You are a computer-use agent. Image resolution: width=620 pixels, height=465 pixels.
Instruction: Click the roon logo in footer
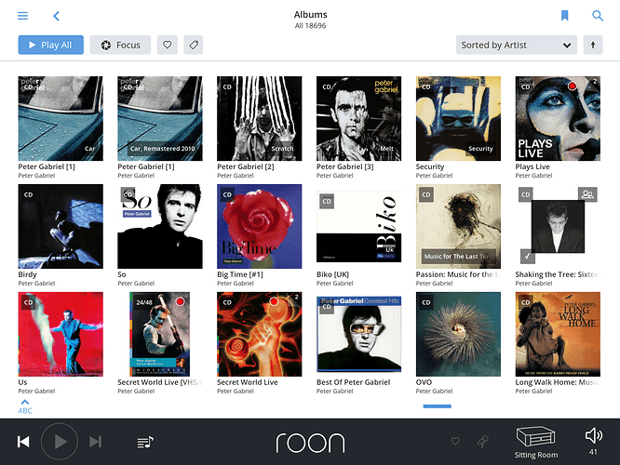(x=310, y=442)
